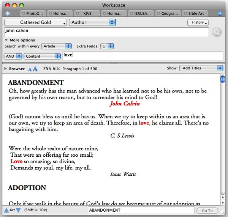This screenshot has width=228, height=217.
Task: Switch to the JERUSA... tab
Action: 142,14
